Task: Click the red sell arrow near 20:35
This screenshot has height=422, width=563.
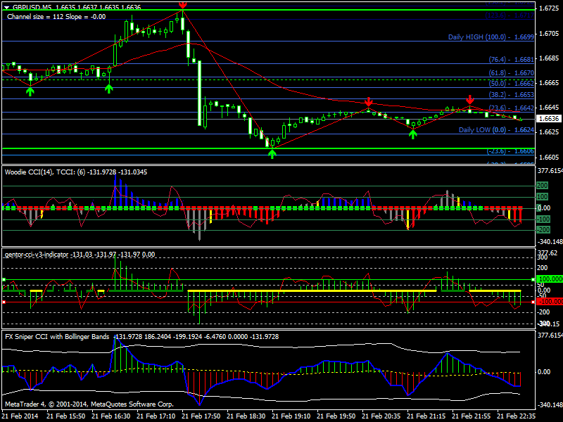Action: tap(368, 103)
